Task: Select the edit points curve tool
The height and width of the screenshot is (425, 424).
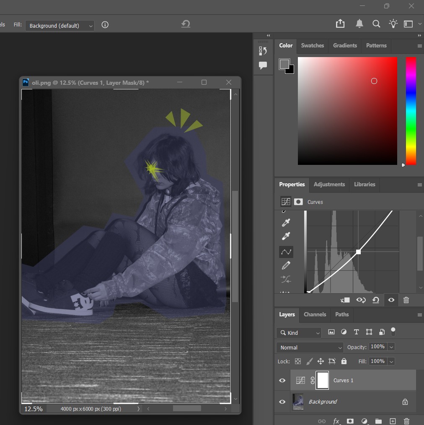Action: click(286, 252)
